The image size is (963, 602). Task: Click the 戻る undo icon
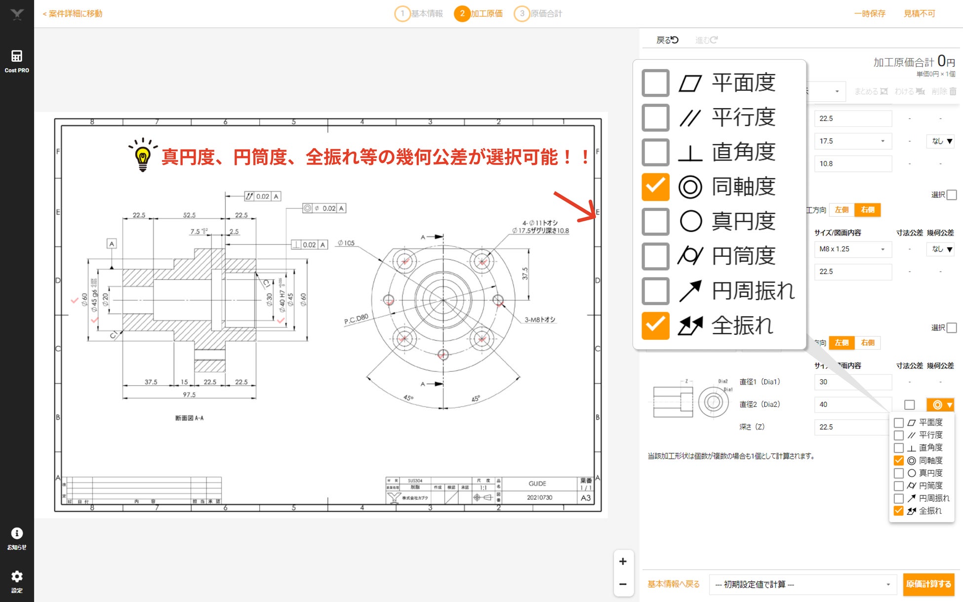point(674,40)
